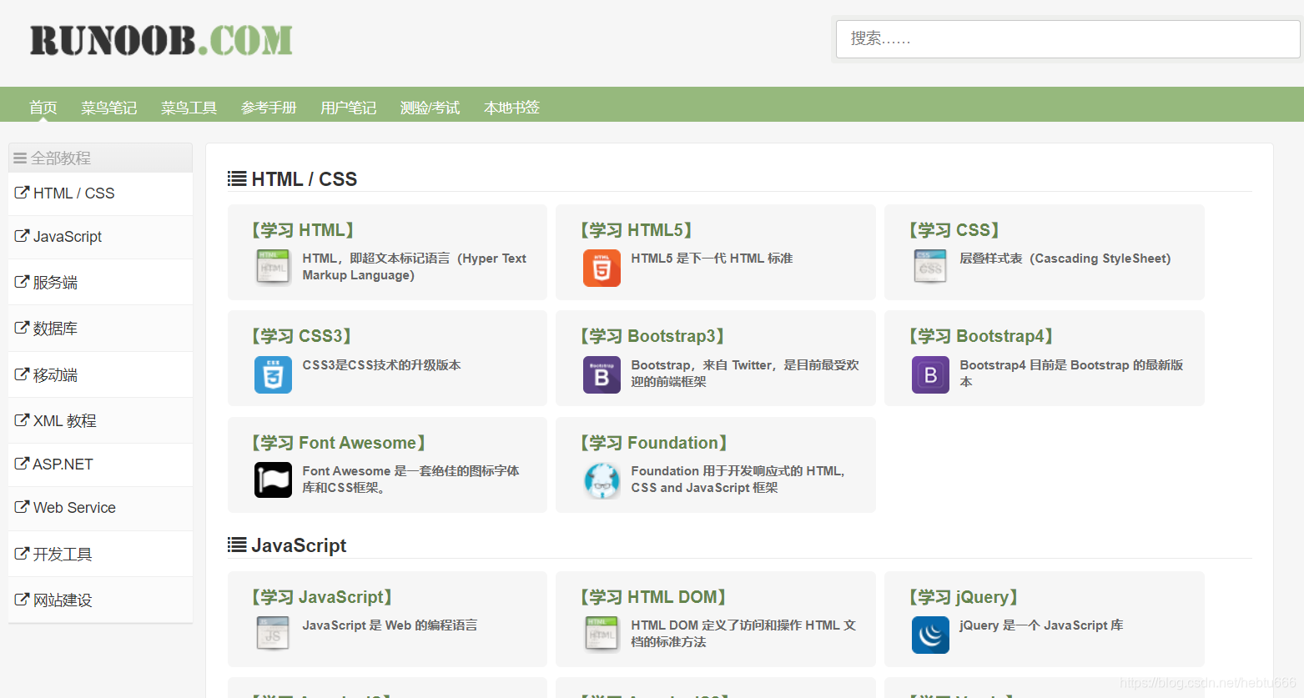The width and height of the screenshot is (1304, 698).
Task: Open the 【学习 CSS3】 title link
Action: [301, 336]
